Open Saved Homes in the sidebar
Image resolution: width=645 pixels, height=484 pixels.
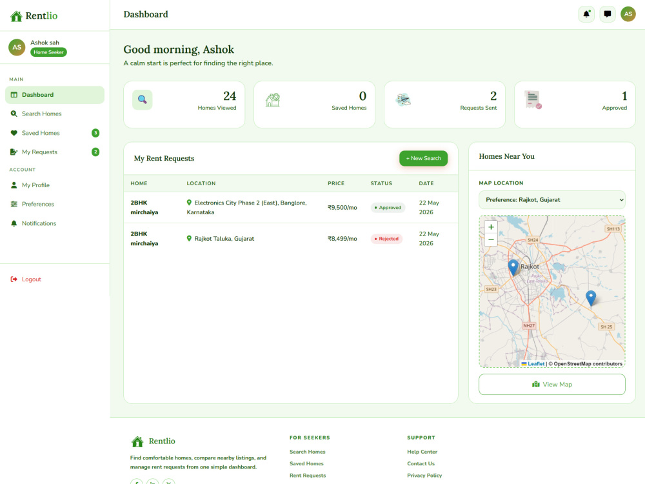click(x=55, y=133)
